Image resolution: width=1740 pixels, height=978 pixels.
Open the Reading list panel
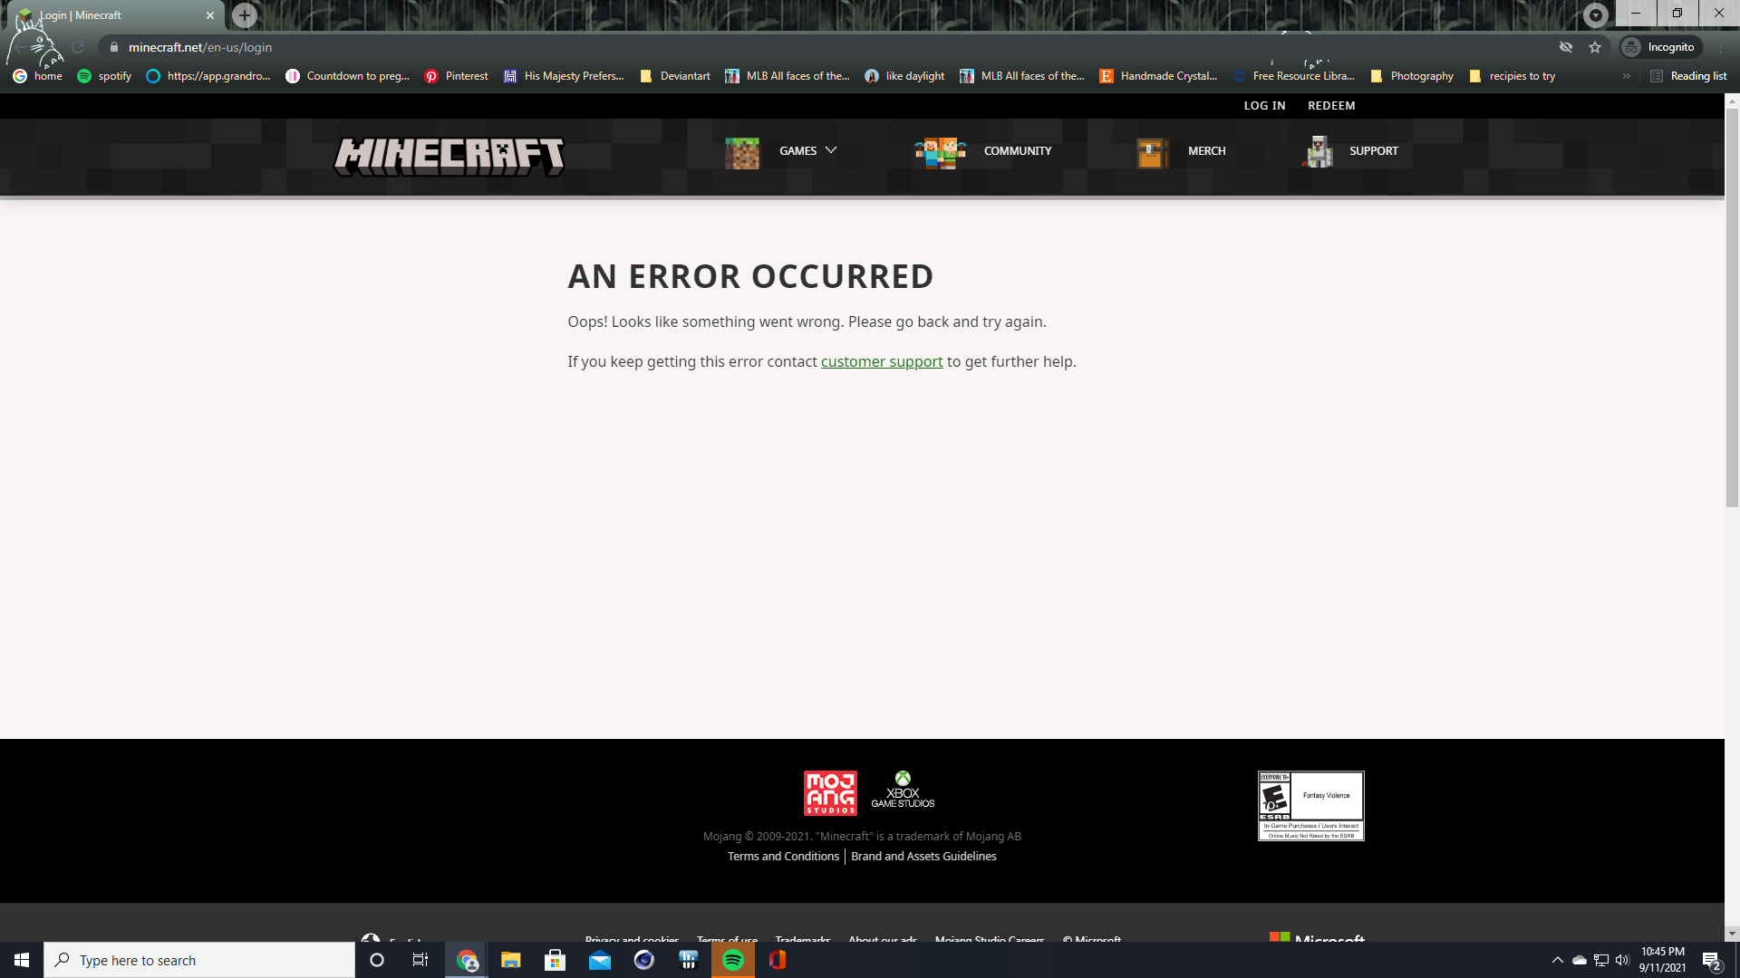point(1688,76)
